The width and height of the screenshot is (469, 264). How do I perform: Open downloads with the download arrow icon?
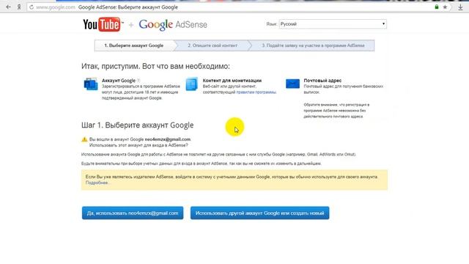click(x=461, y=7)
